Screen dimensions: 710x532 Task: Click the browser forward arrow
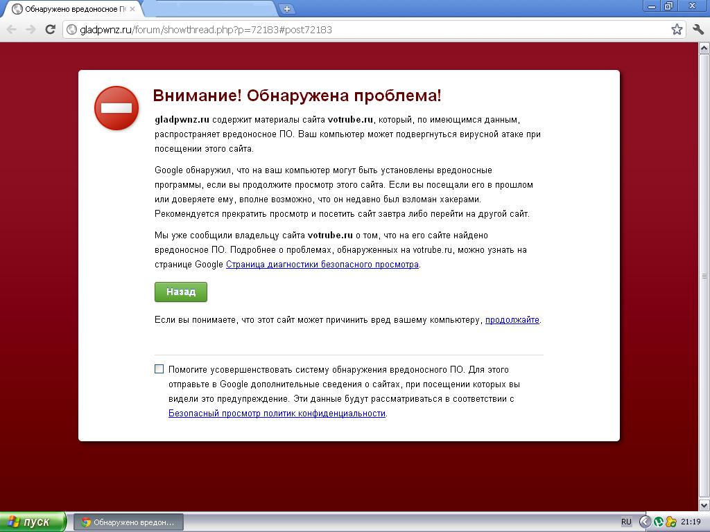tap(31, 29)
